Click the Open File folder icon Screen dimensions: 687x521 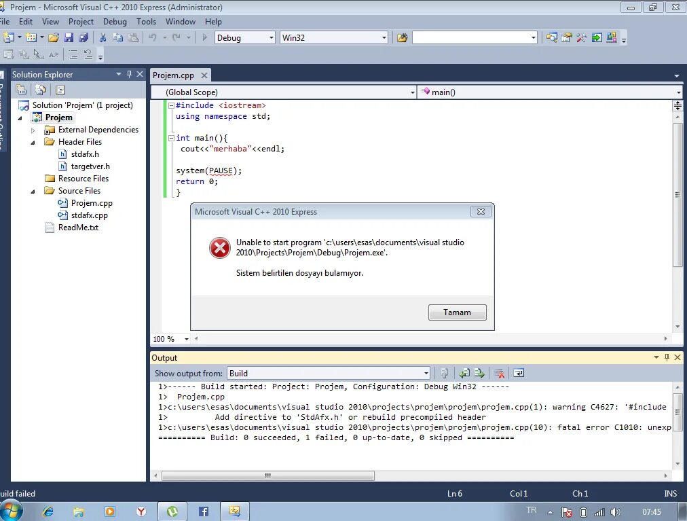[x=54, y=38]
